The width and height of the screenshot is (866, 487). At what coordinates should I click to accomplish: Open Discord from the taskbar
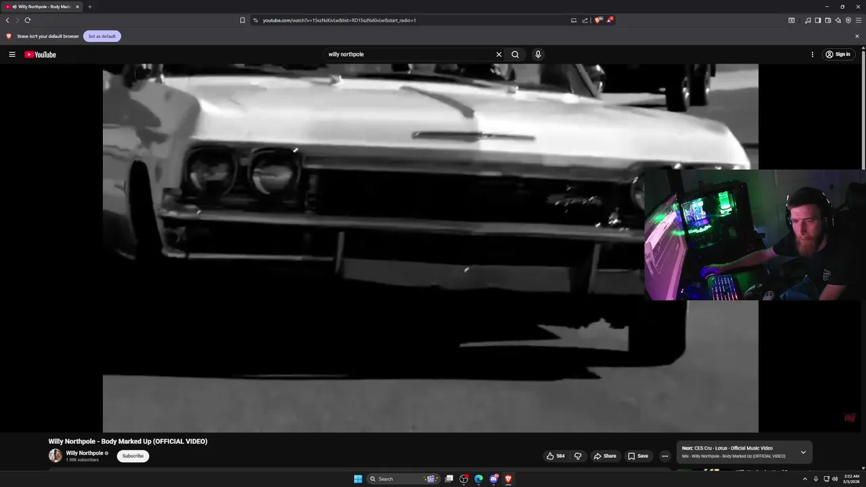pos(493,479)
